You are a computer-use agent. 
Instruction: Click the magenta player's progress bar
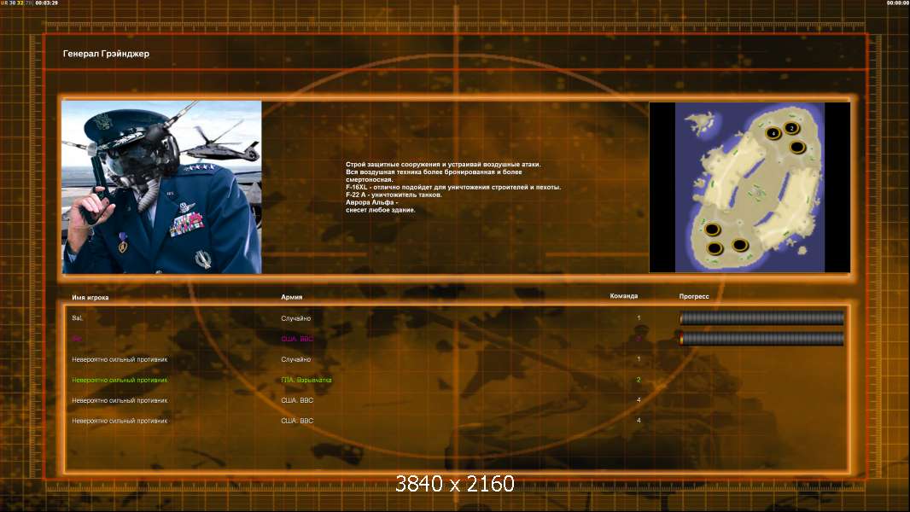762,339
